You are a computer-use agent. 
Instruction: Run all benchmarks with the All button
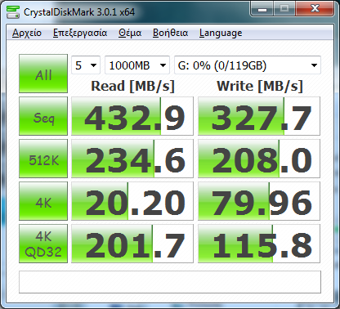tap(43, 74)
